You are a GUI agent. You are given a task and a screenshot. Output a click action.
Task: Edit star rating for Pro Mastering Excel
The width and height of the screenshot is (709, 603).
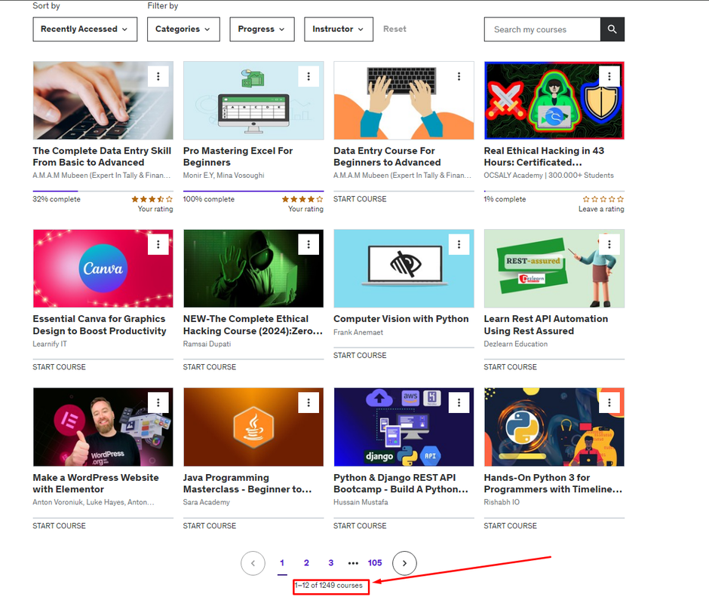coord(302,199)
